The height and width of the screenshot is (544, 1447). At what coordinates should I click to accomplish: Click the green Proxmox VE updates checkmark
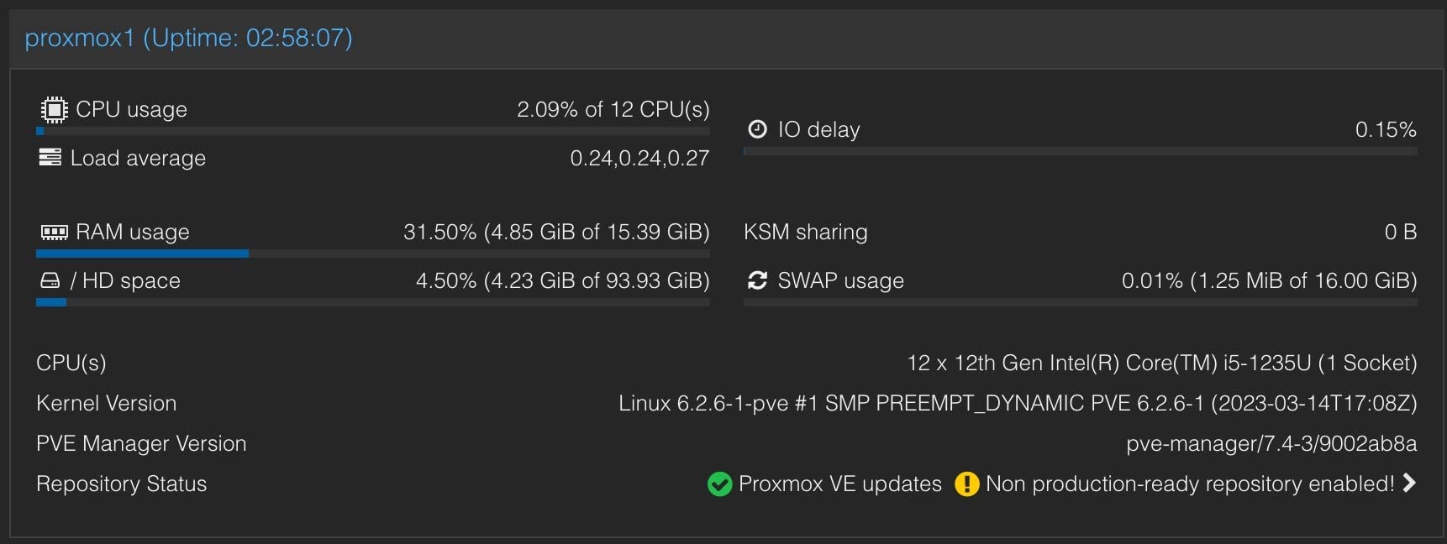719,484
